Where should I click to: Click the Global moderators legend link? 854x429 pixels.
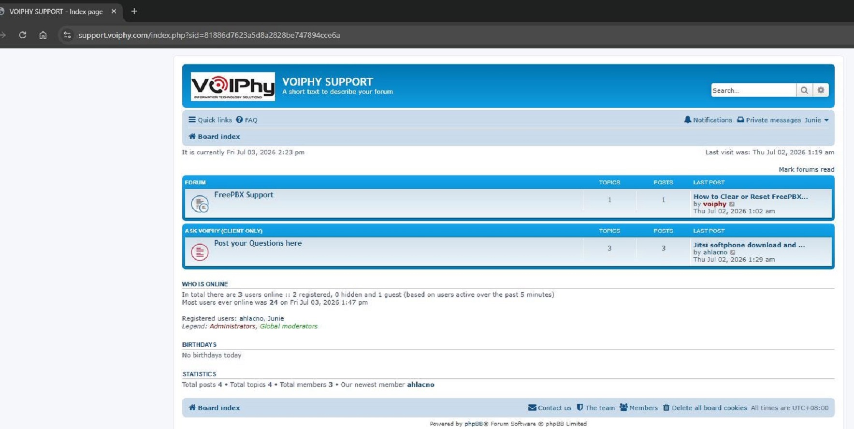tap(289, 326)
